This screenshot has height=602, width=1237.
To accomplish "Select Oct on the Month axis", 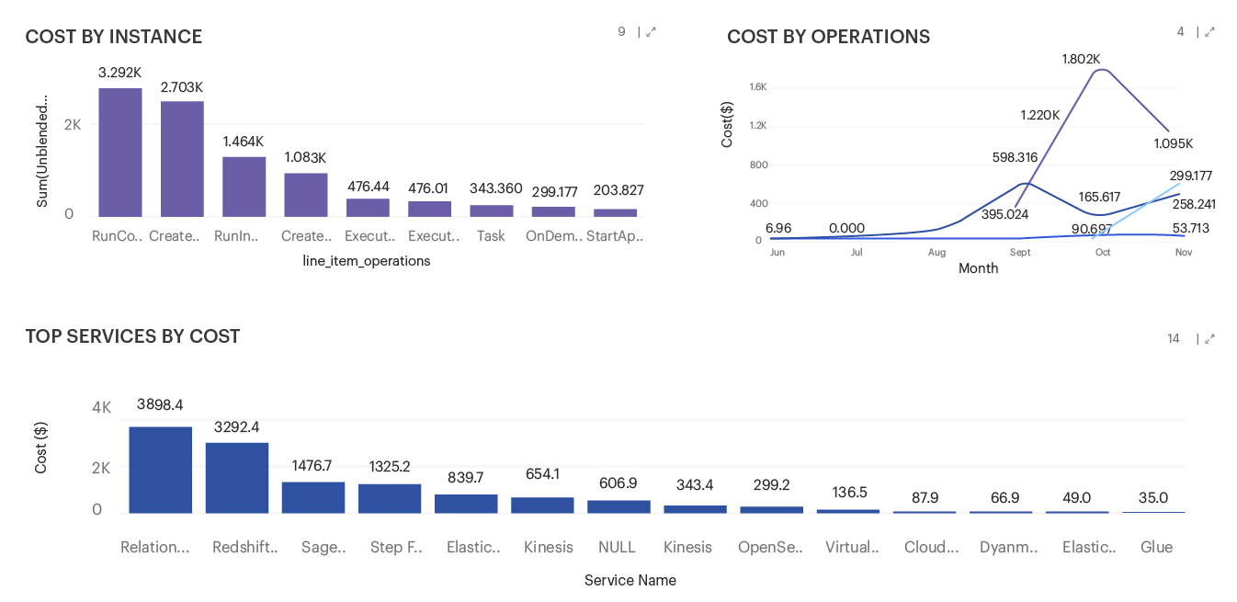I will [1103, 252].
